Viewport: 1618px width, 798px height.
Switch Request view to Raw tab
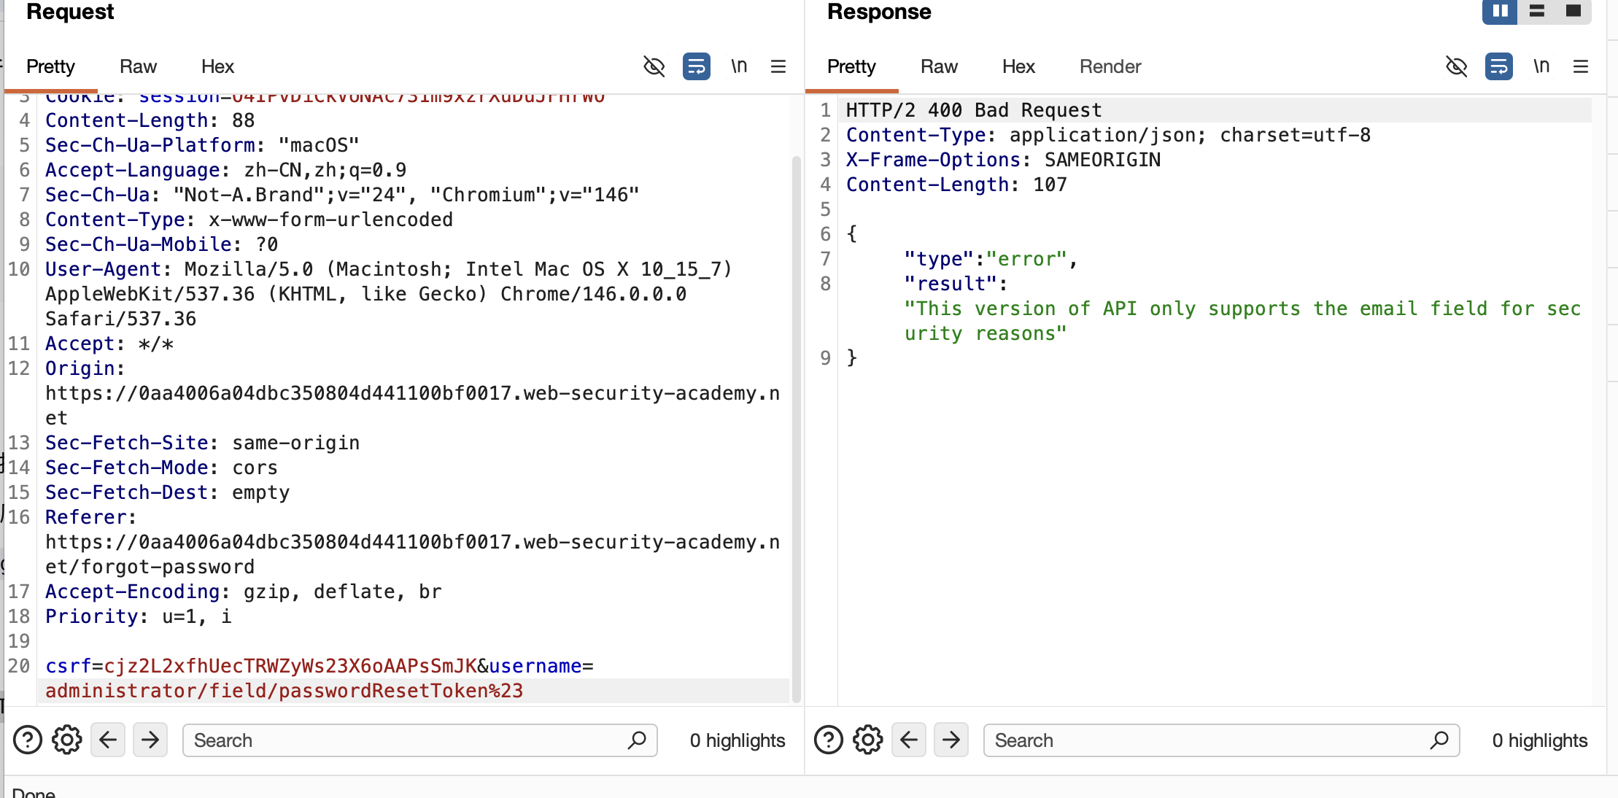point(138,66)
